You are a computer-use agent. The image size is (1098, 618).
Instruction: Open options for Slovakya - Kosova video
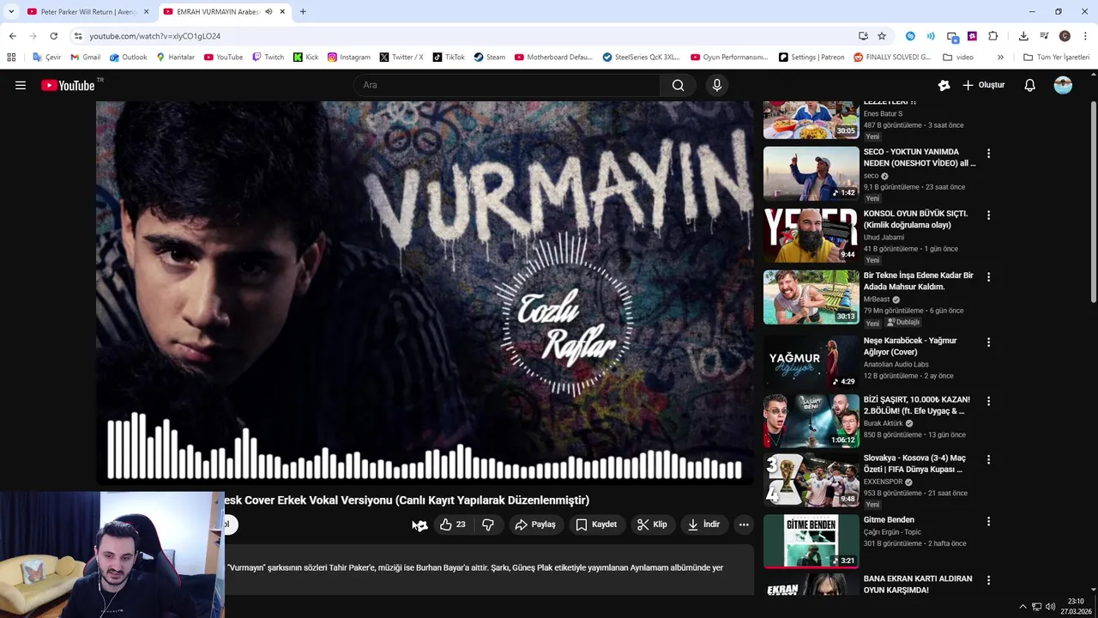coord(988,459)
